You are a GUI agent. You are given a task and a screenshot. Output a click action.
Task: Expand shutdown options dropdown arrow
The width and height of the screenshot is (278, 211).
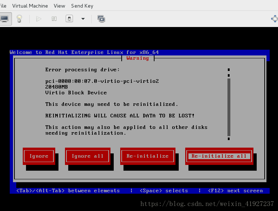(83, 19)
